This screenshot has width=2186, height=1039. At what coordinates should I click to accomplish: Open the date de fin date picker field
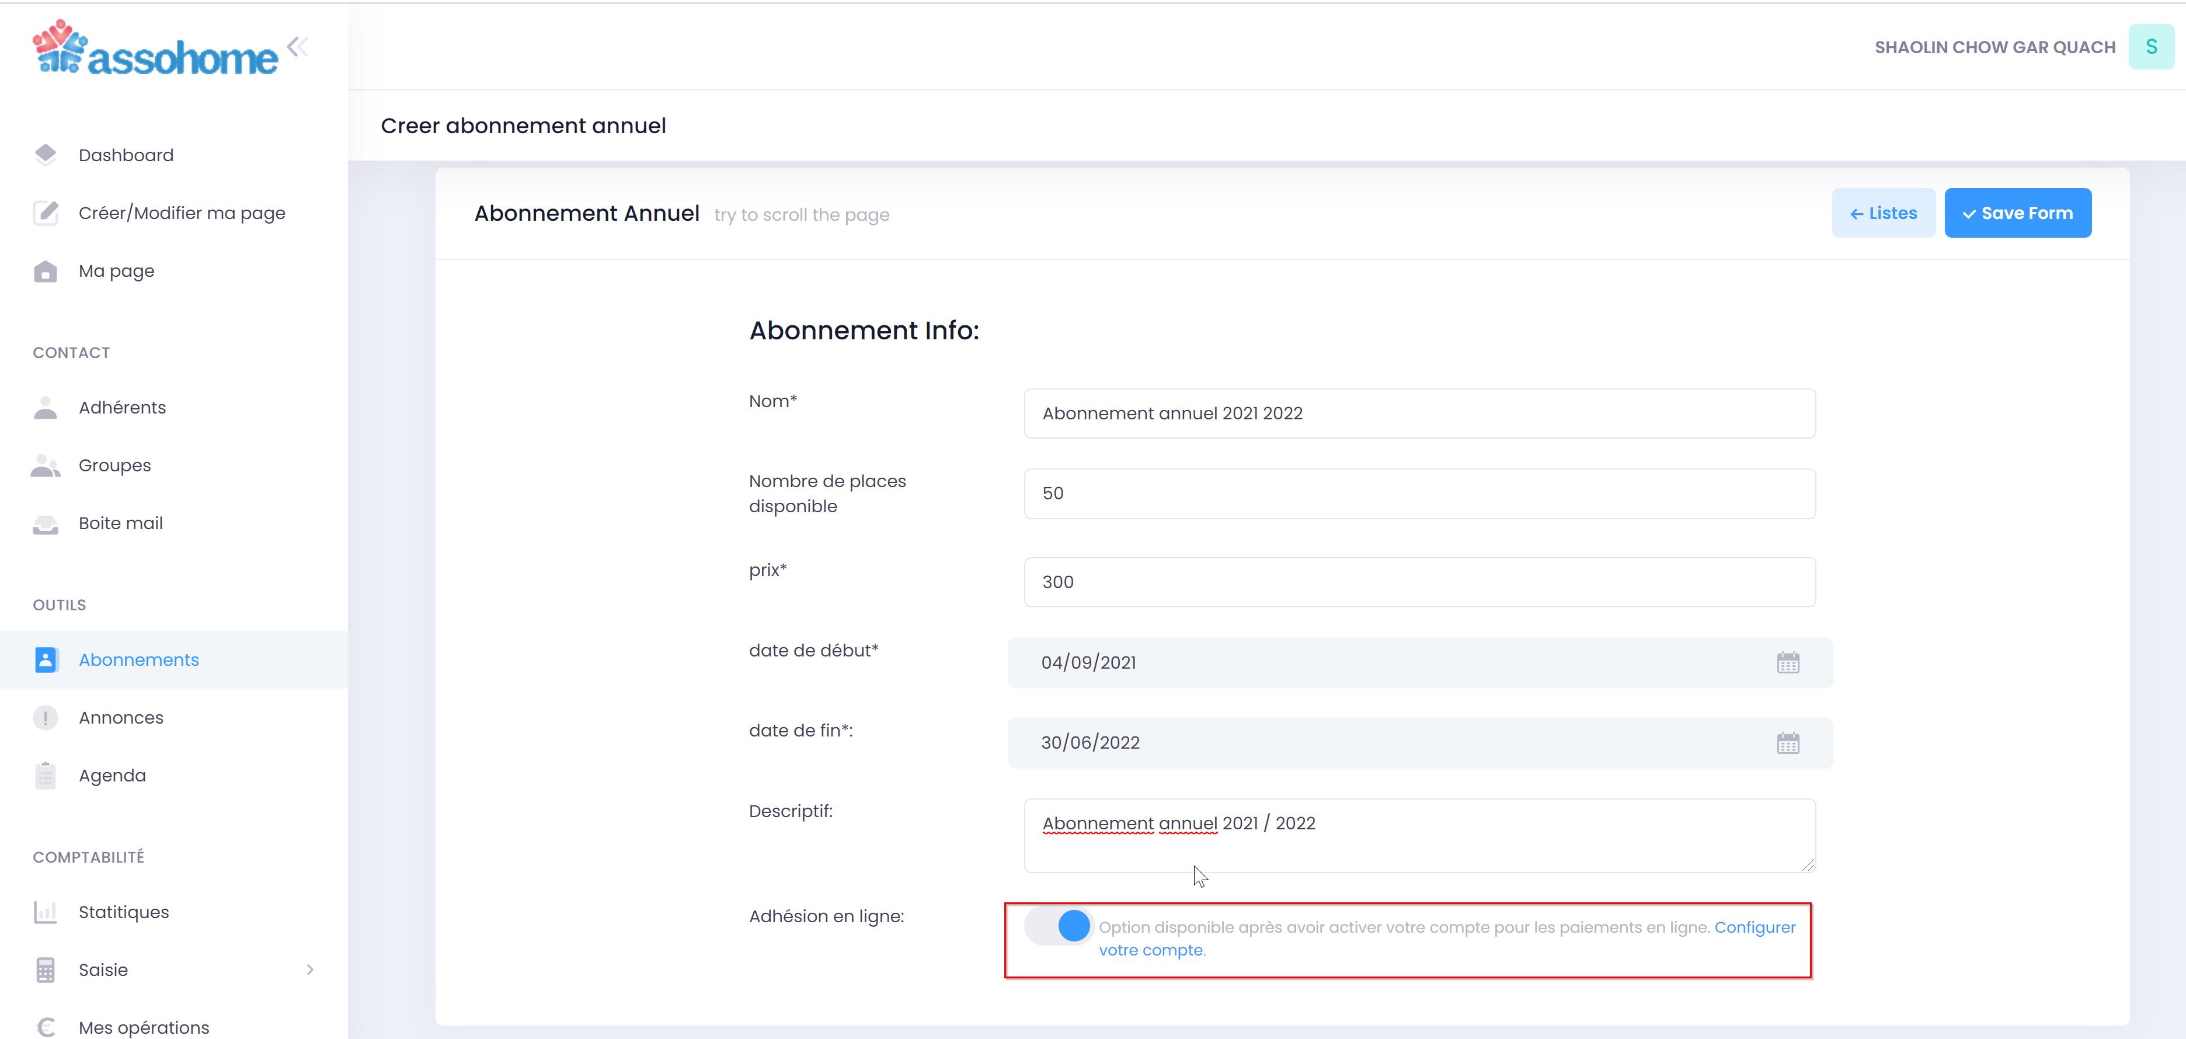[1392, 743]
